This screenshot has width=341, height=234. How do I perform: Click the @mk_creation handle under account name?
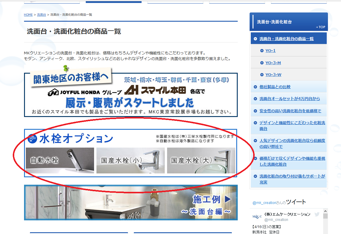pyautogui.click(x=276, y=220)
